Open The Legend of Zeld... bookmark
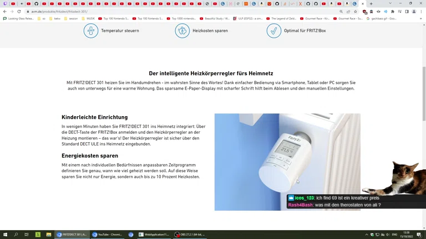This screenshot has width=426, height=239. coord(281,19)
